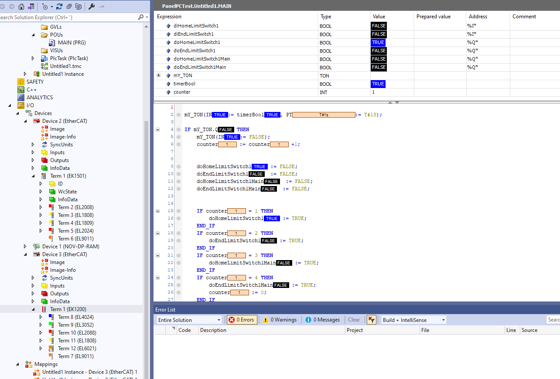
Task: Toggle the 0 Errors filter
Action: [242, 319]
